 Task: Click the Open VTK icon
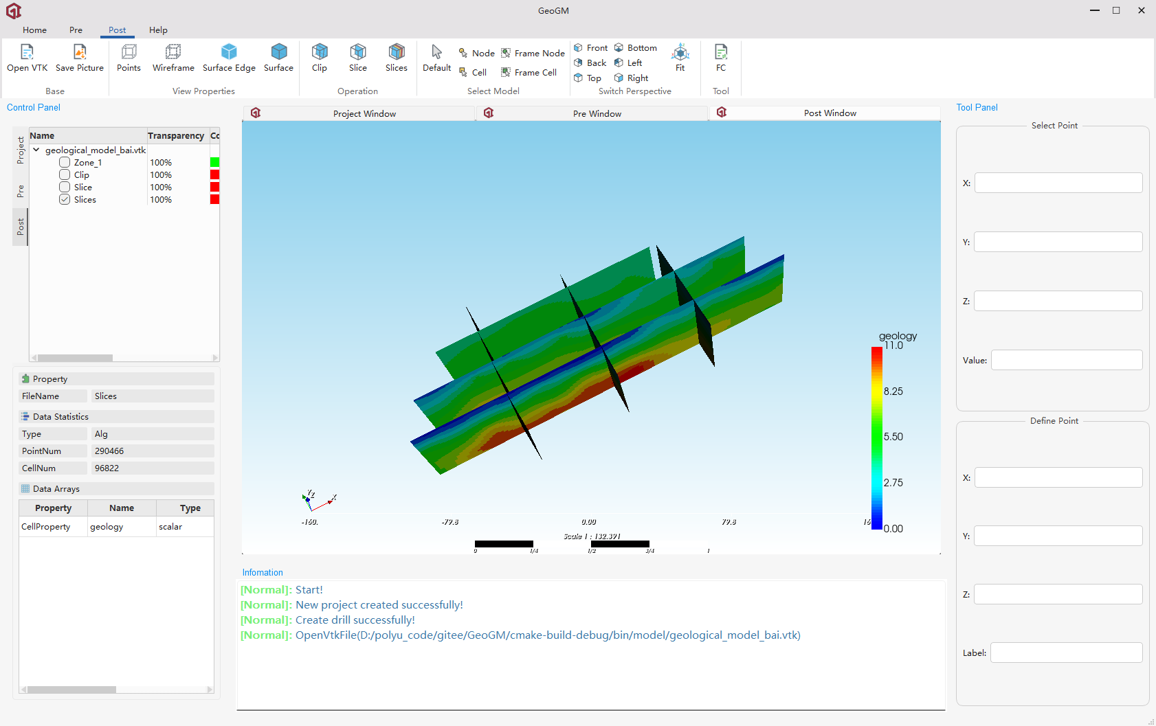tap(27, 53)
